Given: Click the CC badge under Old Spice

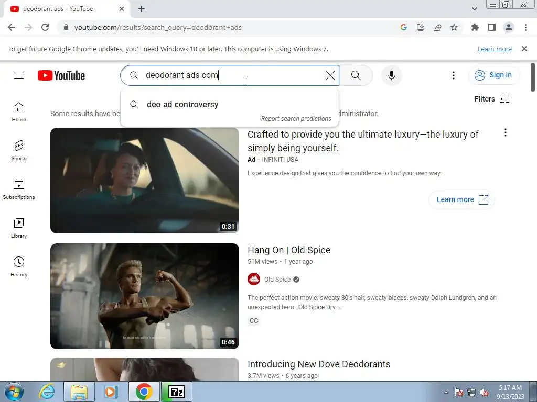Looking at the screenshot, I should coord(254,321).
